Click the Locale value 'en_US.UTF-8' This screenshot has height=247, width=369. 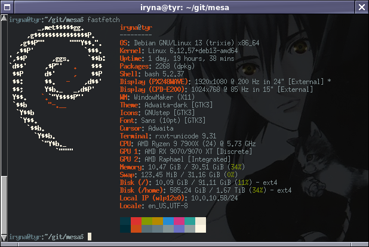coord(168,206)
